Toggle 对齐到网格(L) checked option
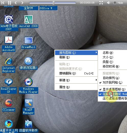Viewport: 127px width, 133px height. coord(113,83)
